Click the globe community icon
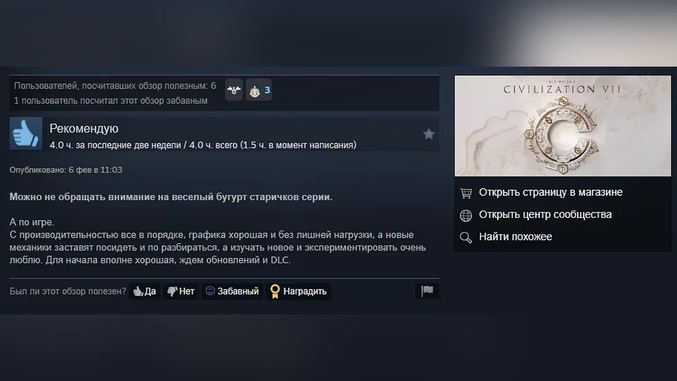This screenshot has width=677, height=381. [x=466, y=215]
